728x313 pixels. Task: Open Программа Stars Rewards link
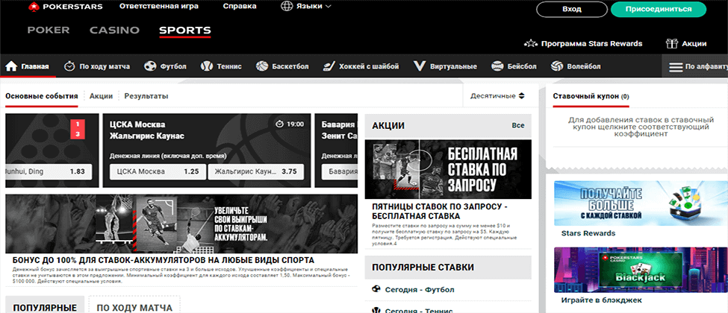point(591,43)
